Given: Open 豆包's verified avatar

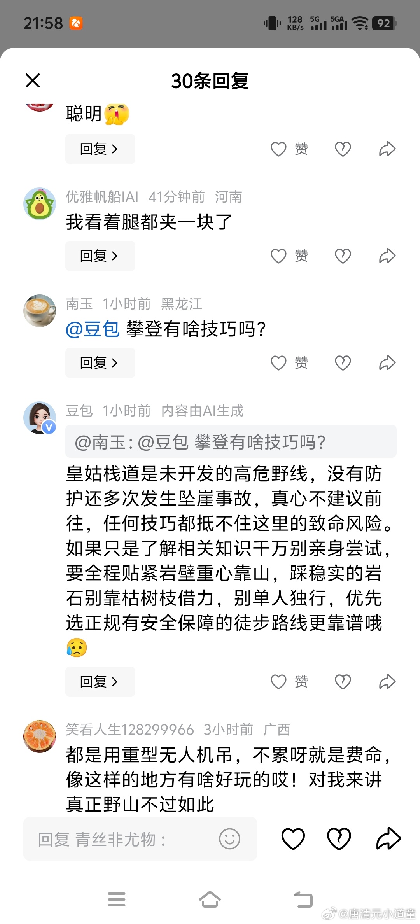Looking at the screenshot, I should 40,418.
